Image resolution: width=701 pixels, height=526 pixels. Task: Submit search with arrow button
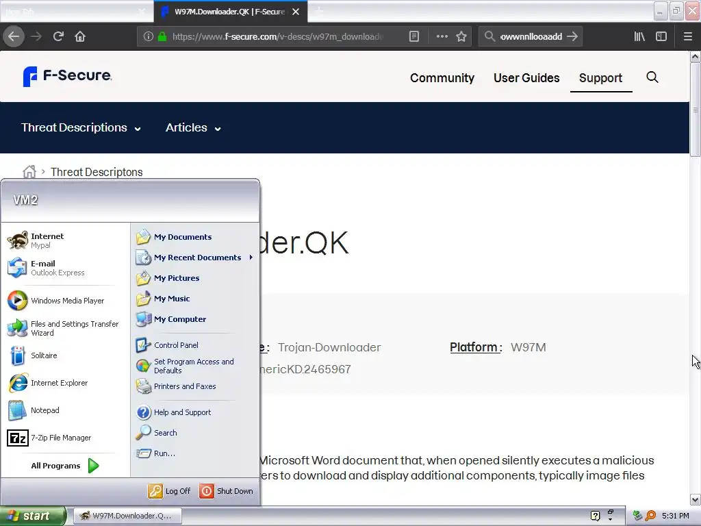tap(572, 36)
